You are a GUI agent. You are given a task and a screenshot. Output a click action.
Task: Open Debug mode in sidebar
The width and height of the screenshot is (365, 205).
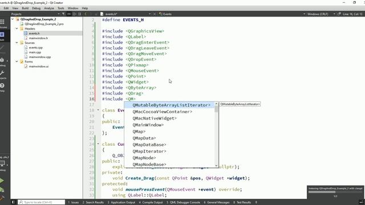[2, 61]
